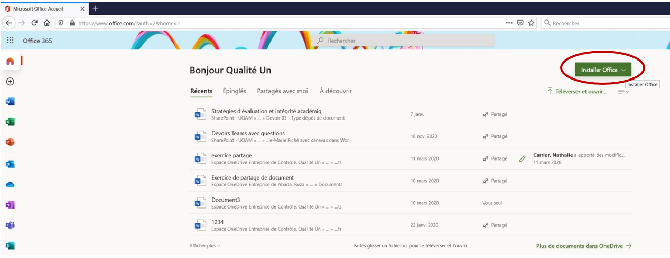670x258 pixels.
Task: Switch to the Épinglés tab
Action: pyautogui.click(x=234, y=91)
